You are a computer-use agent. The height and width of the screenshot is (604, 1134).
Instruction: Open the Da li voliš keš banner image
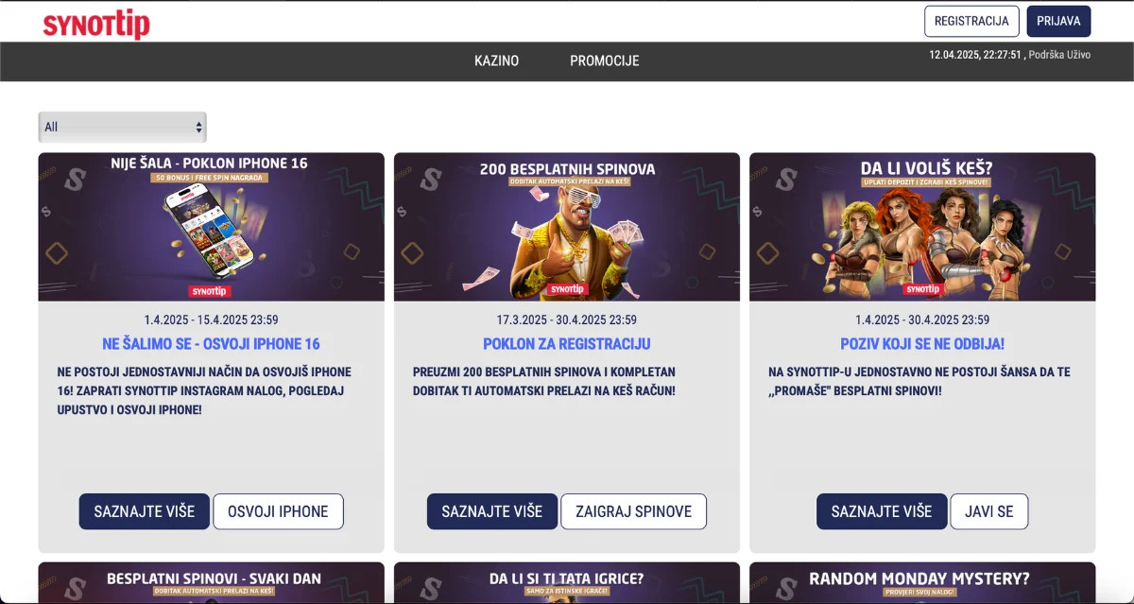point(922,227)
